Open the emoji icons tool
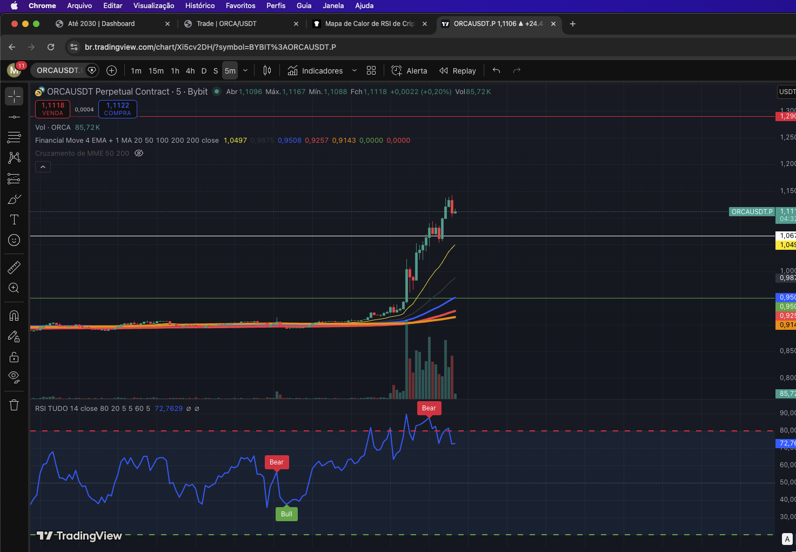 [14, 240]
